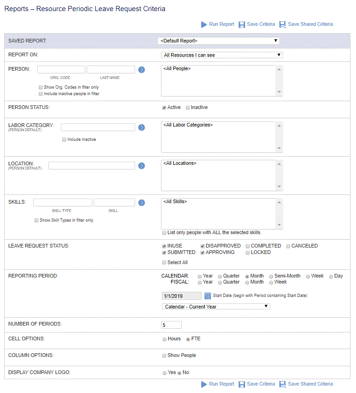Check the Show People column option
Screen dimensions: 356x393
coord(164,356)
